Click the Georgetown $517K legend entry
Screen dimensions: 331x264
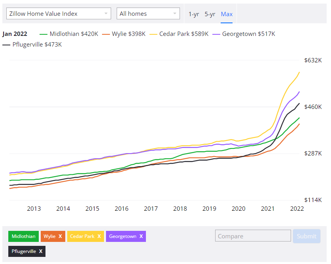coord(244,34)
